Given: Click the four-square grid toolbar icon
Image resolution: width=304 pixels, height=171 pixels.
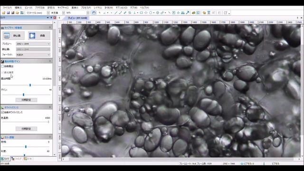Looking at the screenshot, I should 22,13.
